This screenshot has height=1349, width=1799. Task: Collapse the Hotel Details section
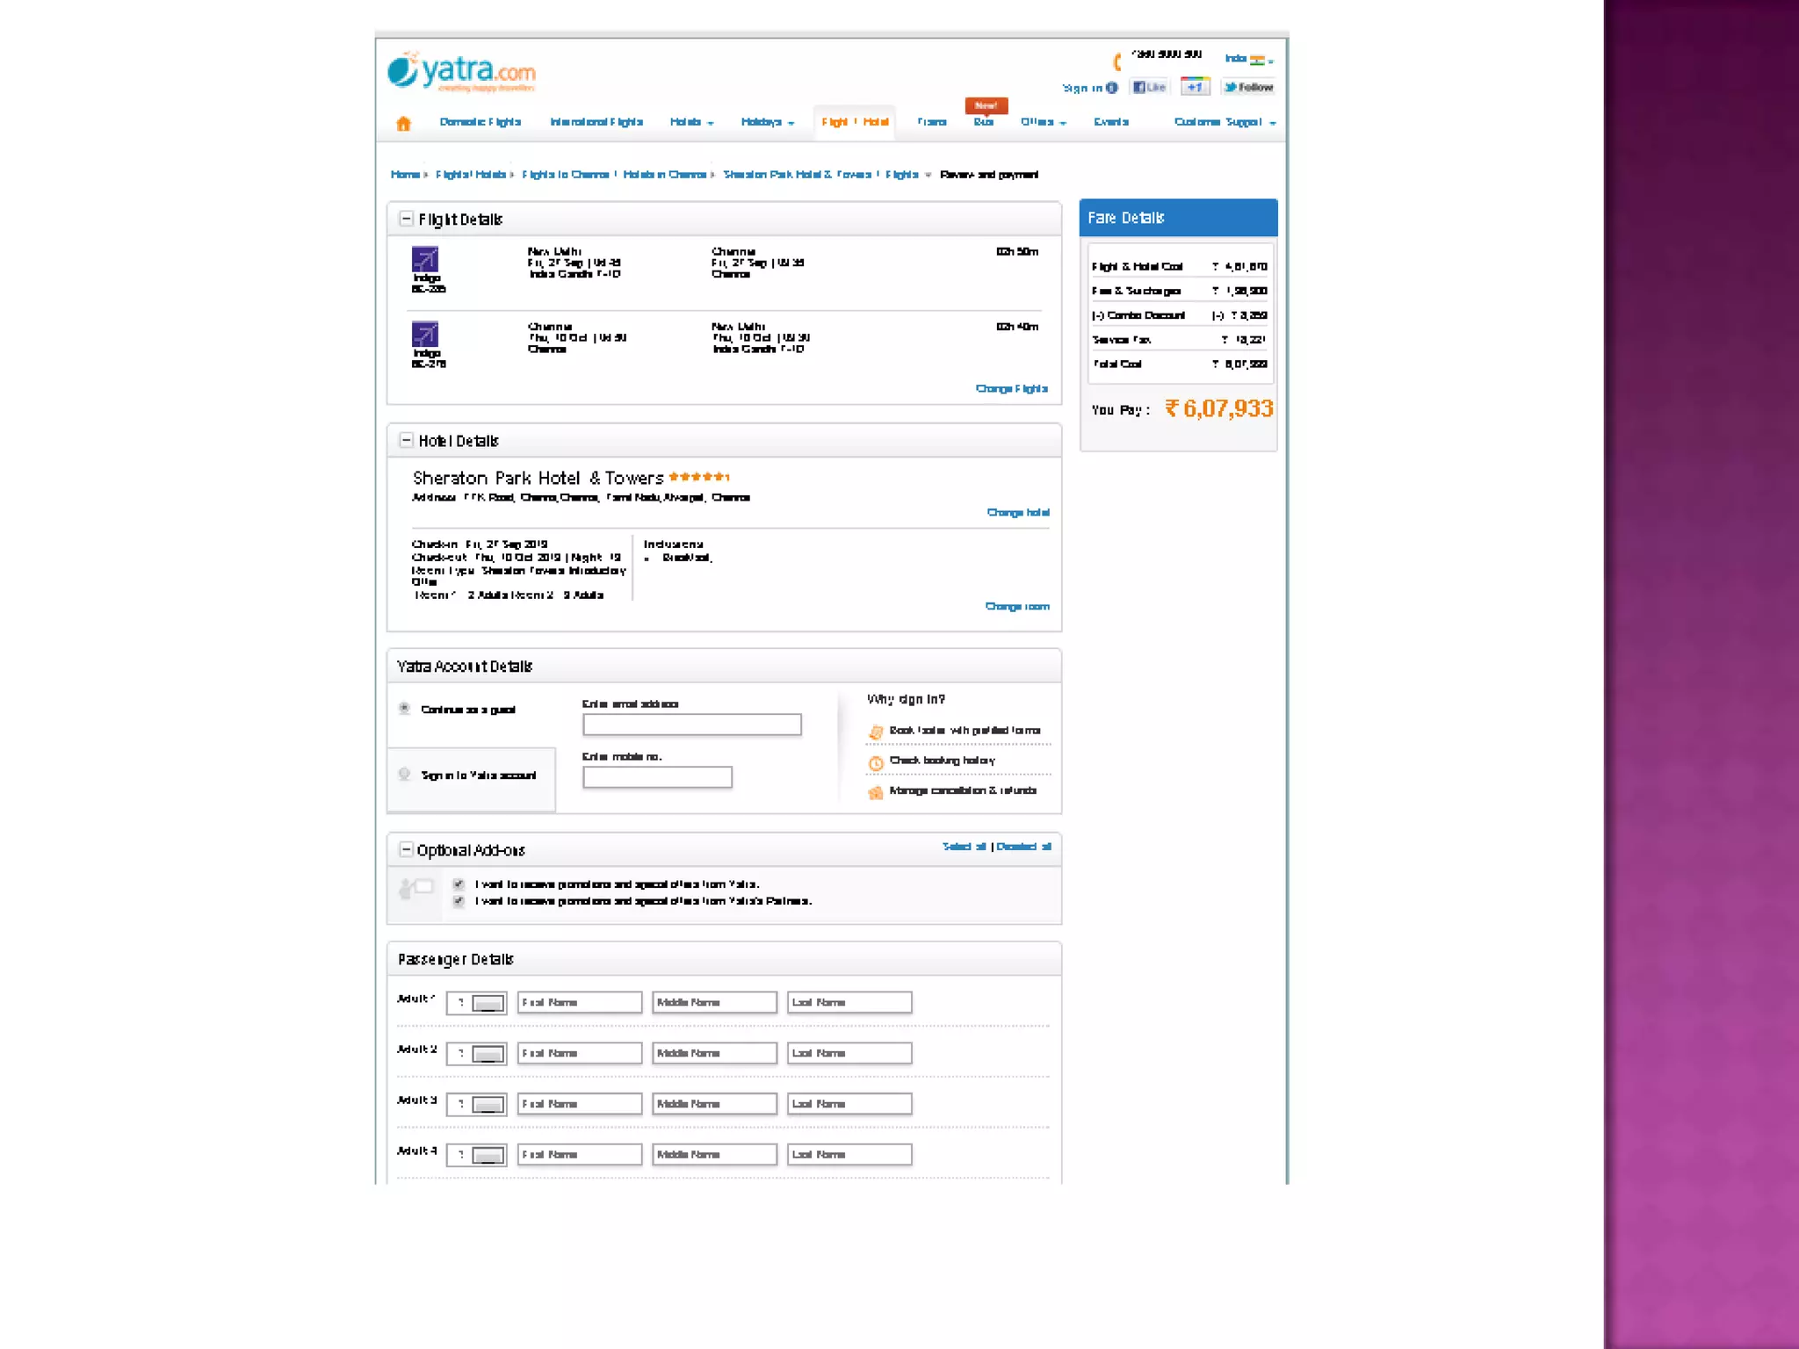point(406,440)
